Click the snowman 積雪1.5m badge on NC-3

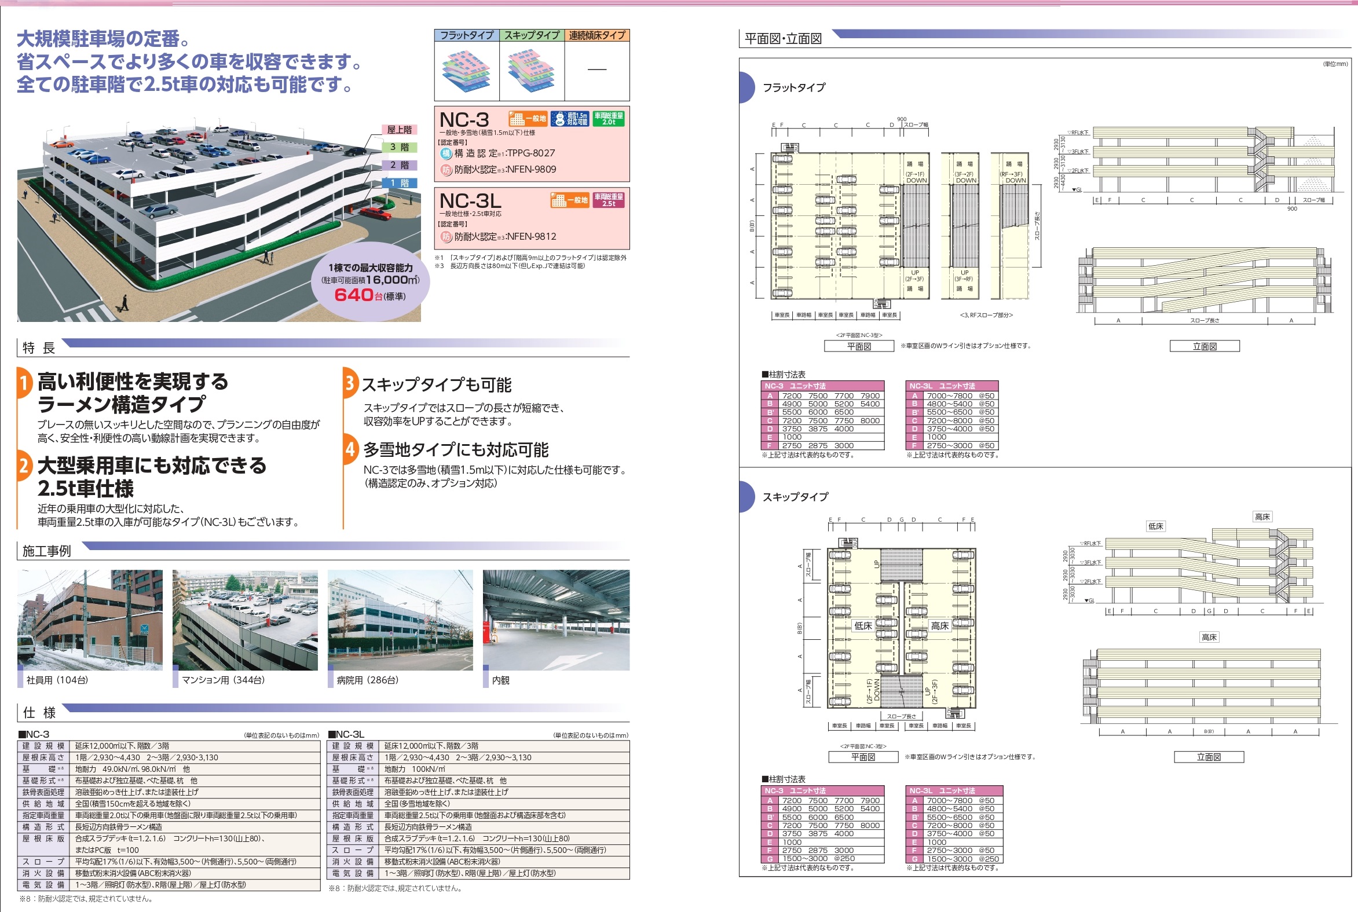(569, 119)
